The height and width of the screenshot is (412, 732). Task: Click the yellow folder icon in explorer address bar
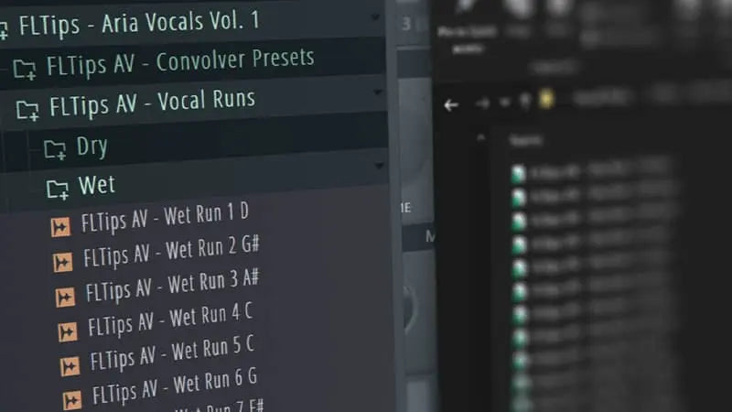click(x=546, y=100)
